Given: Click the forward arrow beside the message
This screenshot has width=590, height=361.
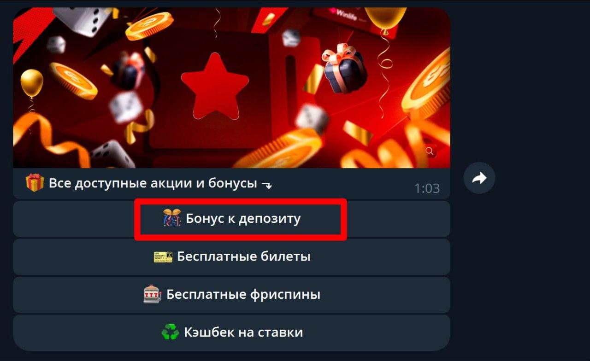Looking at the screenshot, I should tap(479, 178).
